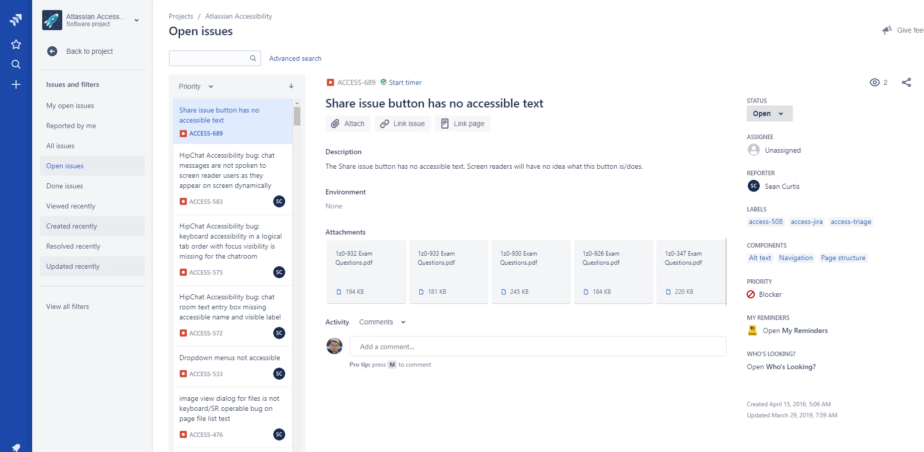Open the 1z0-932 Exam Questions.pdf attachment
The width and height of the screenshot is (924, 452).
(x=367, y=272)
